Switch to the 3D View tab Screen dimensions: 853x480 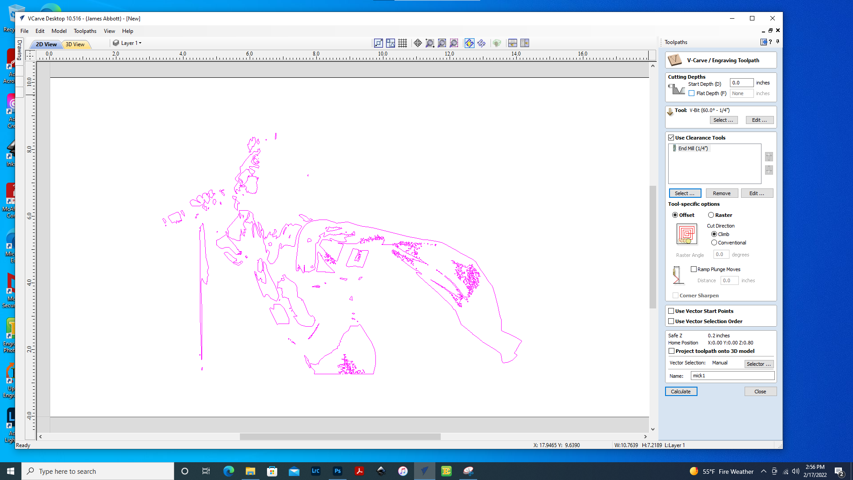(x=75, y=44)
